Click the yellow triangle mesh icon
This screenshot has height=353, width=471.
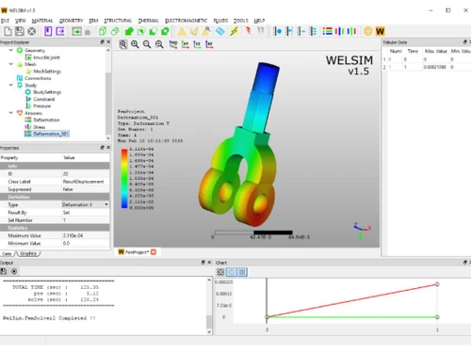(182, 31)
